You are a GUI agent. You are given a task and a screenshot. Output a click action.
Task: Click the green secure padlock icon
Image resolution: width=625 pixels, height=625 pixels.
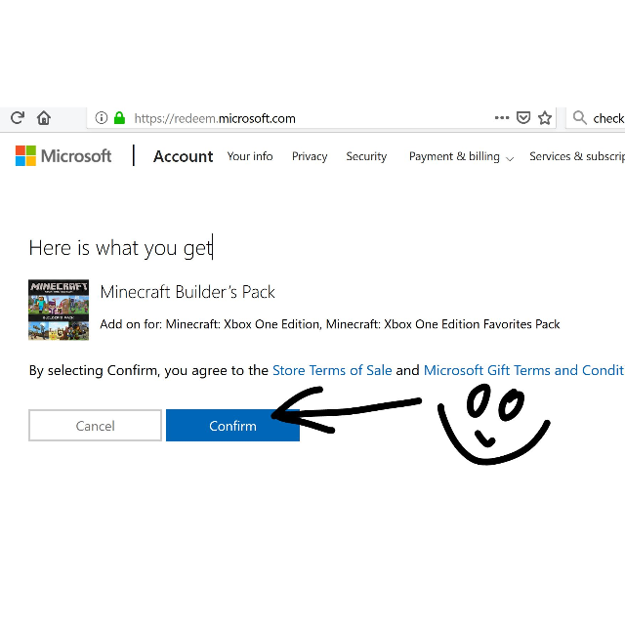tap(119, 118)
